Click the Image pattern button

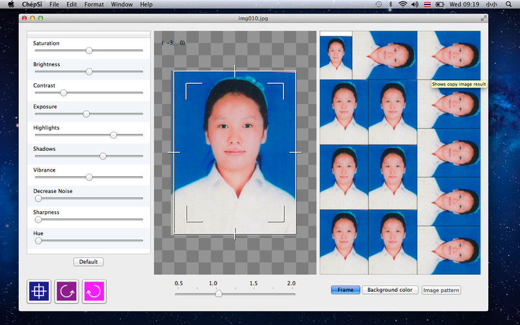[441, 290]
